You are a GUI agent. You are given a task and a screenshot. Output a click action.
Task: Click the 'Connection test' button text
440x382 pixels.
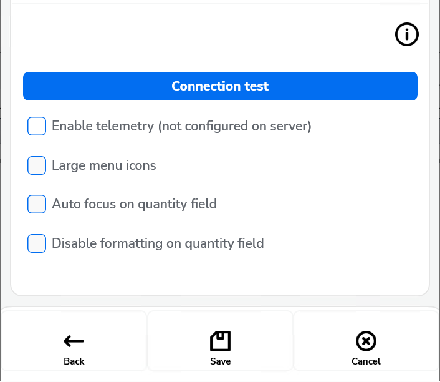tap(220, 86)
